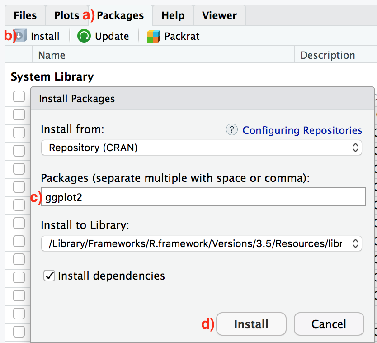Tick the second package checkbox under System Library
Viewport: 377px width, 343px height.
coord(19,114)
